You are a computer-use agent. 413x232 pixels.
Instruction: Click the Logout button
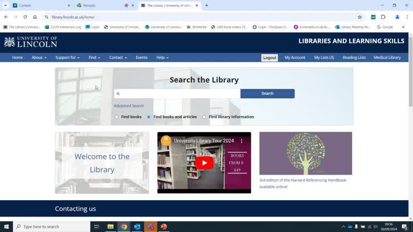click(270, 57)
